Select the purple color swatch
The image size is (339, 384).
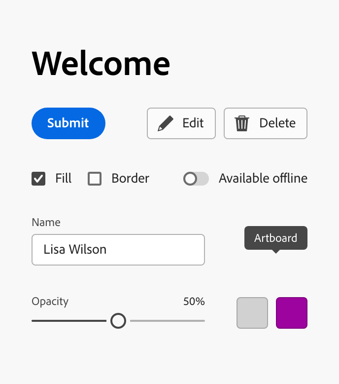pyautogui.click(x=292, y=313)
